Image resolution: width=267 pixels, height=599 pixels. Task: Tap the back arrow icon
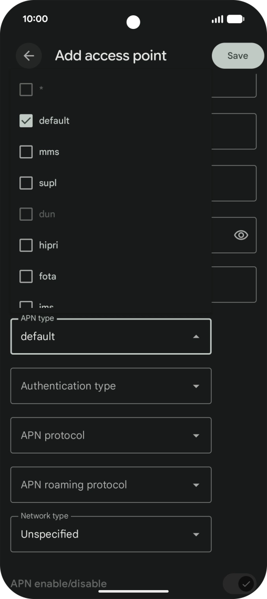(29, 56)
